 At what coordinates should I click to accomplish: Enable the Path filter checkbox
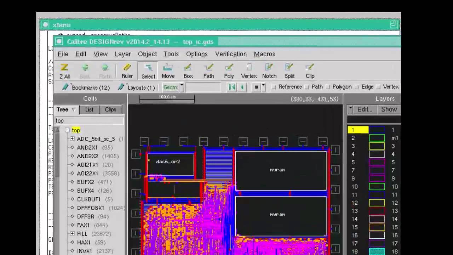point(307,87)
